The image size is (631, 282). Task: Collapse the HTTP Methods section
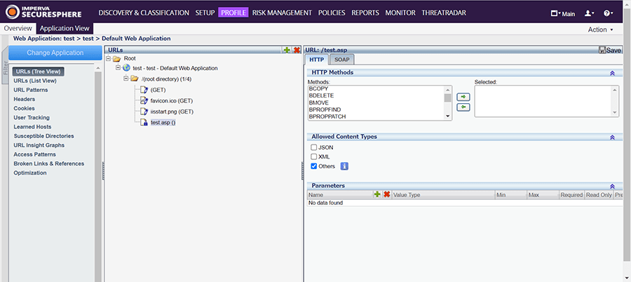pos(611,72)
